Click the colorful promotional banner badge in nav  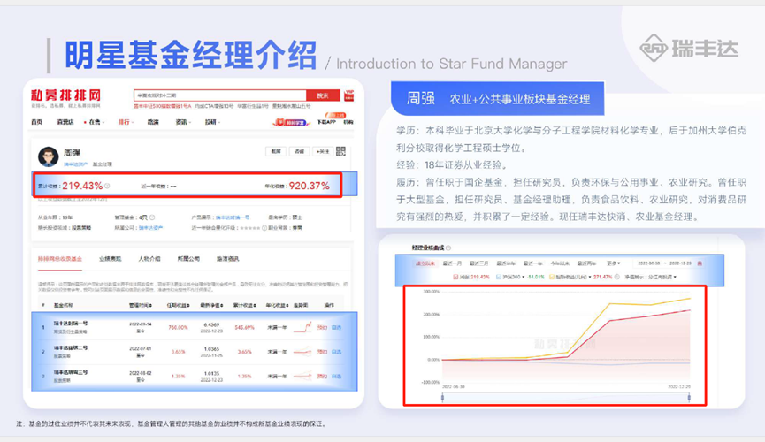[291, 123]
